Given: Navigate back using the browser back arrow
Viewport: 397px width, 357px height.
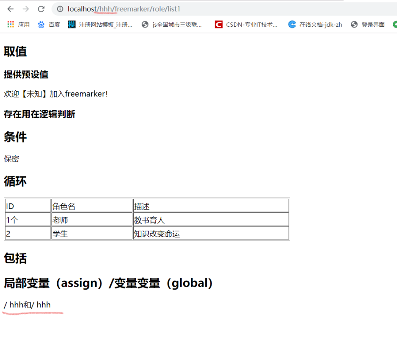Looking at the screenshot, I should 10,8.
